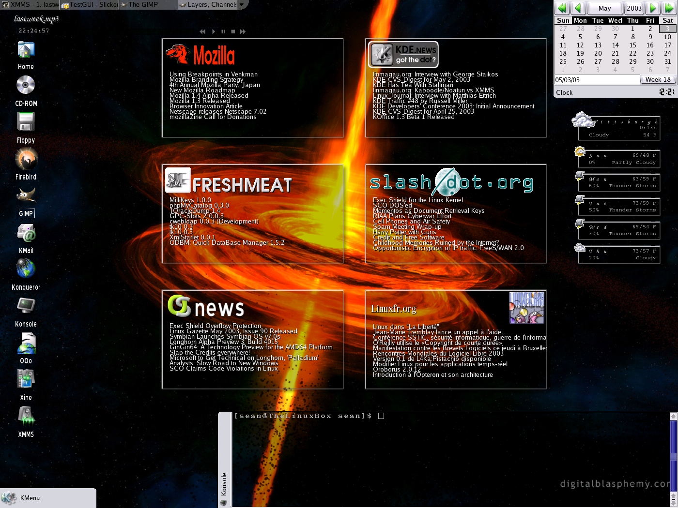Open 'MilliKeys 1.0.0' Freshmeat entry
The image size is (678, 508).
tap(190, 200)
